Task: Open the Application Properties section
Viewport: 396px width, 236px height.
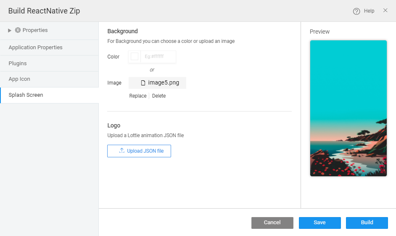Action: pos(35,48)
